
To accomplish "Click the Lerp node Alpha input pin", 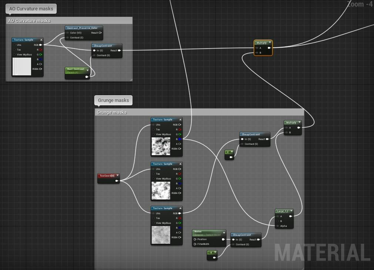I will point(278,226).
